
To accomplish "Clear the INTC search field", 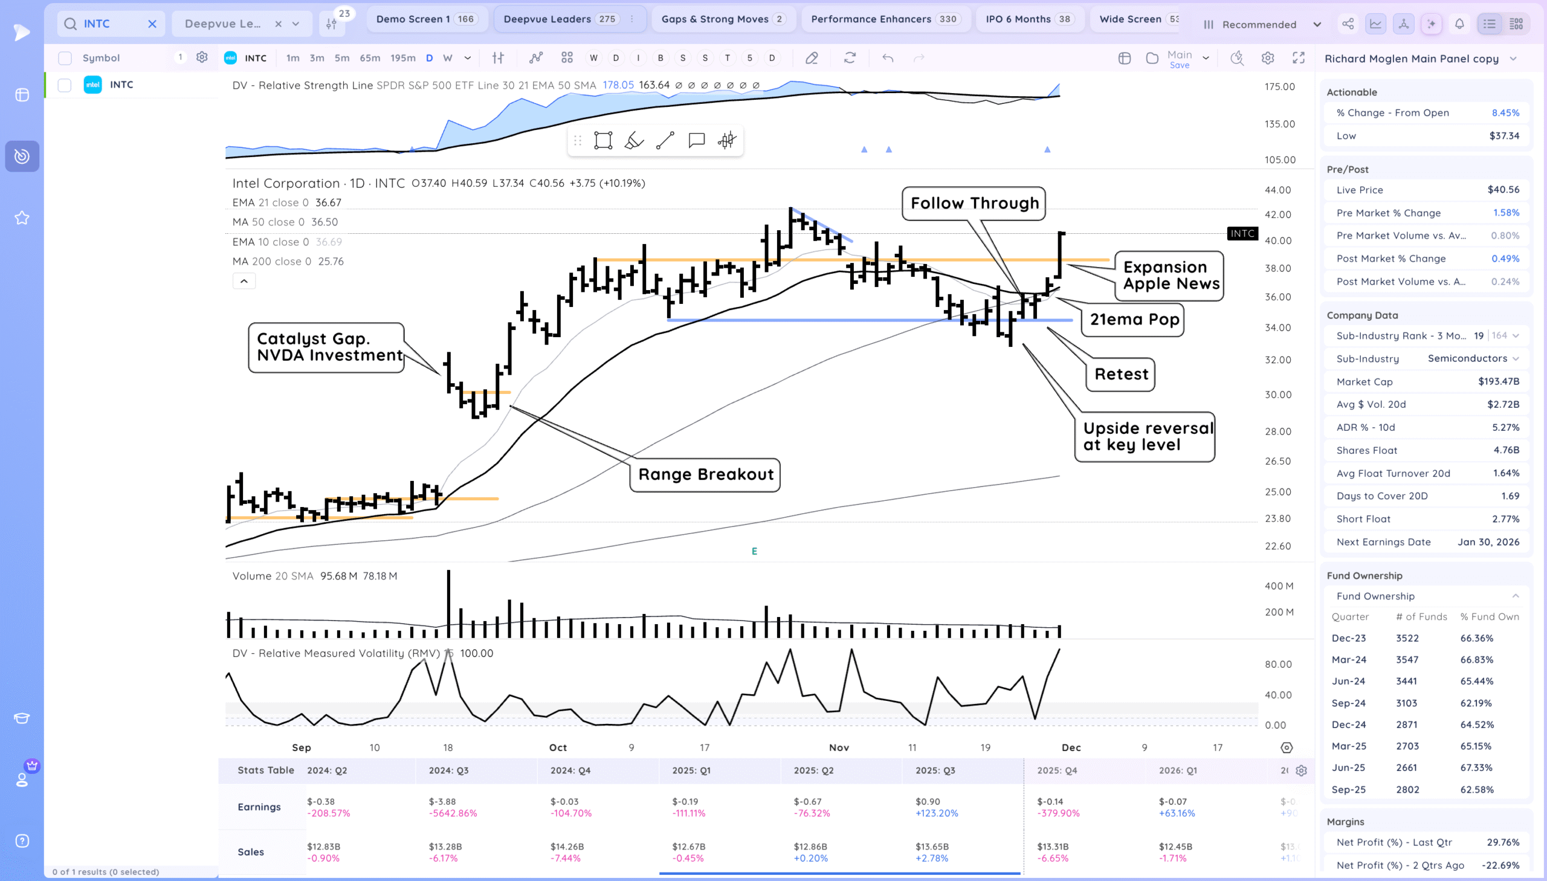I will [x=152, y=24].
